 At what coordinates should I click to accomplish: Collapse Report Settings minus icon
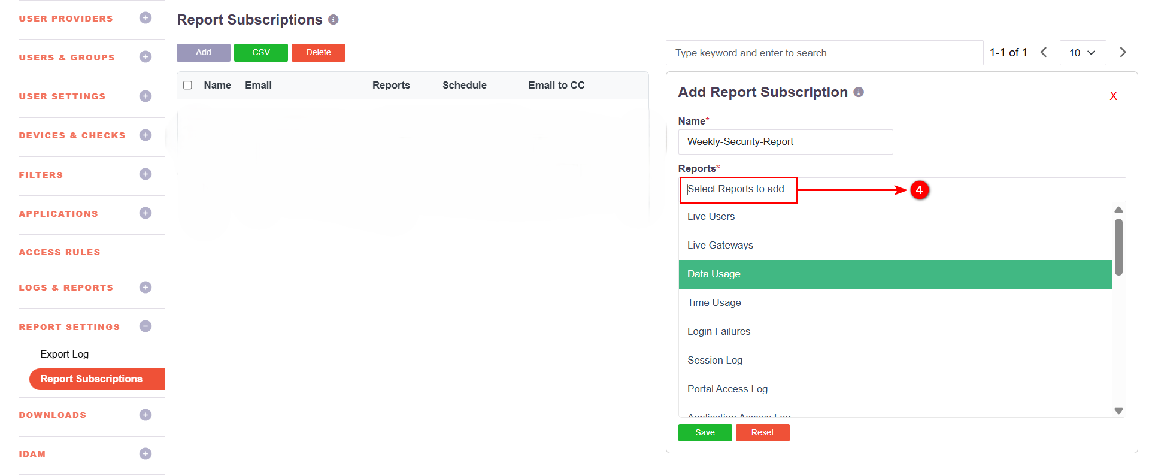click(x=145, y=326)
